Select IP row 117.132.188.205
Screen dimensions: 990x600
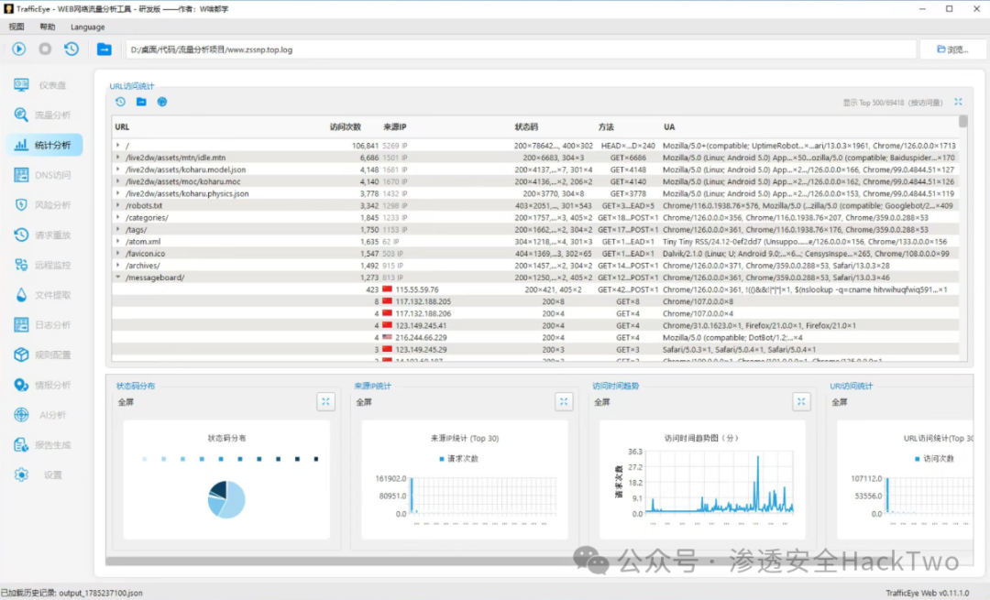536,301
